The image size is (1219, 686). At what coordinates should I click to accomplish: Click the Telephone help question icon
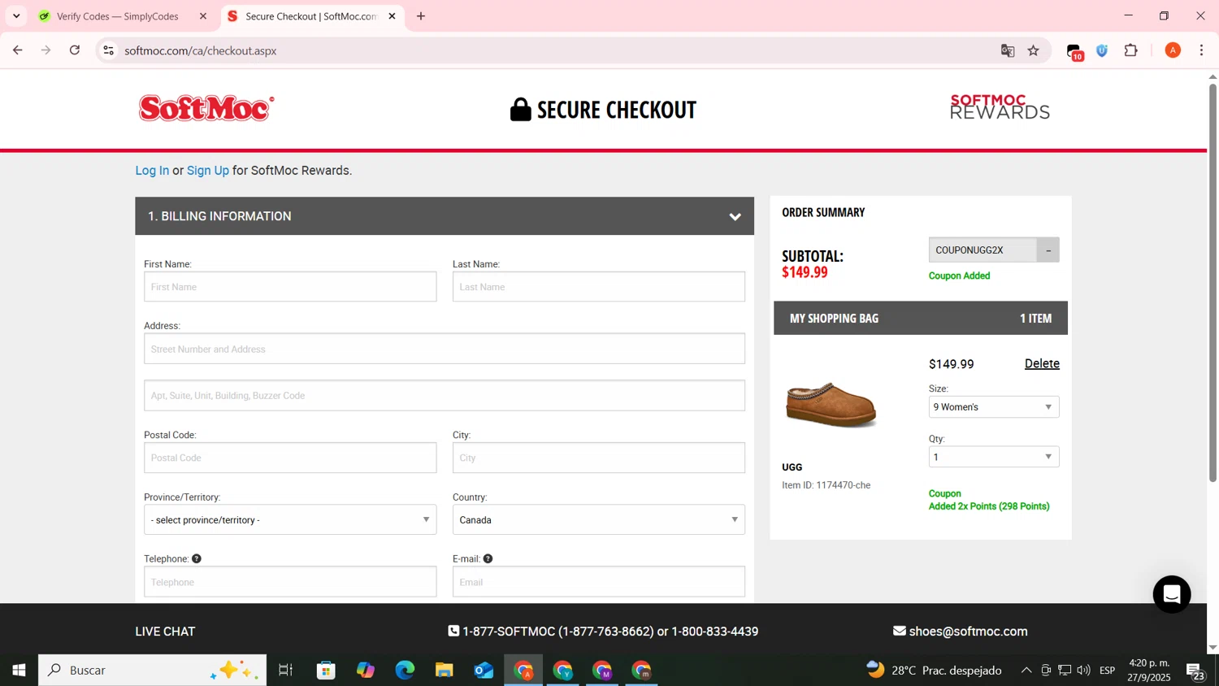click(x=197, y=558)
